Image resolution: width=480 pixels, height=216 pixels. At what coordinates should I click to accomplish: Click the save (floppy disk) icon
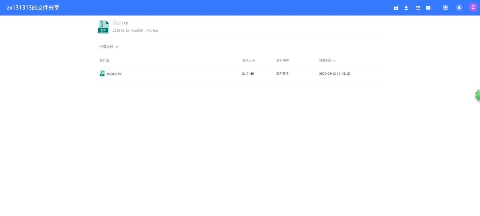(396, 8)
